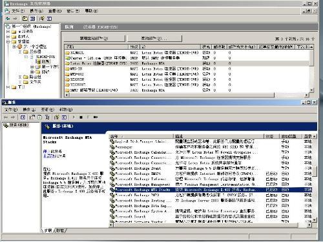Select the READYIN queue row
The height and width of the screenshot is (242, 323).
pyautogui.click(x=187, y=79)
